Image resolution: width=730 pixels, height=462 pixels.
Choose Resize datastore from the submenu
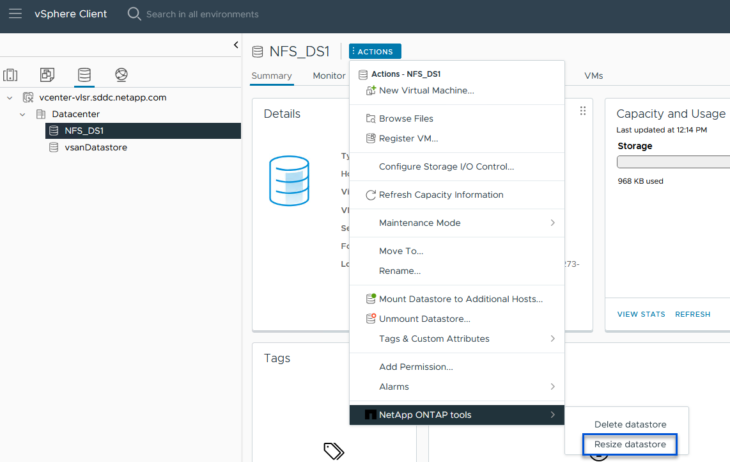click(x=630, y=444)
